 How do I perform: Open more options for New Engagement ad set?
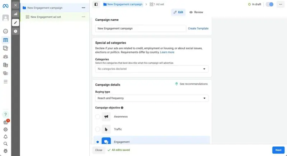(x=84, y=17)
